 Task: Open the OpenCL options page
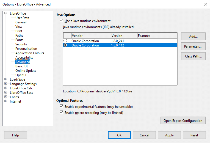21,75
